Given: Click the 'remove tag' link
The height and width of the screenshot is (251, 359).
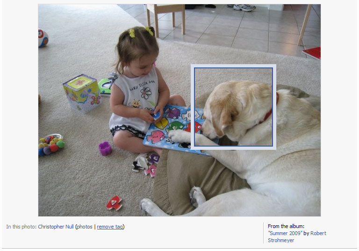Looking at the screenshot, I should click(110, 227).
